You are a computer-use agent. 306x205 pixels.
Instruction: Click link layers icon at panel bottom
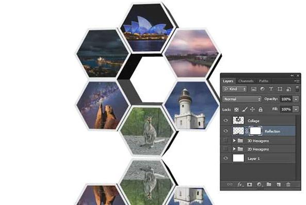click(x=230, y=184)
